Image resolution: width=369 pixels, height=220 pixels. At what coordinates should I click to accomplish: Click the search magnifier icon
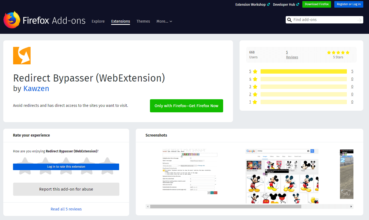click(x=290, y=20)
